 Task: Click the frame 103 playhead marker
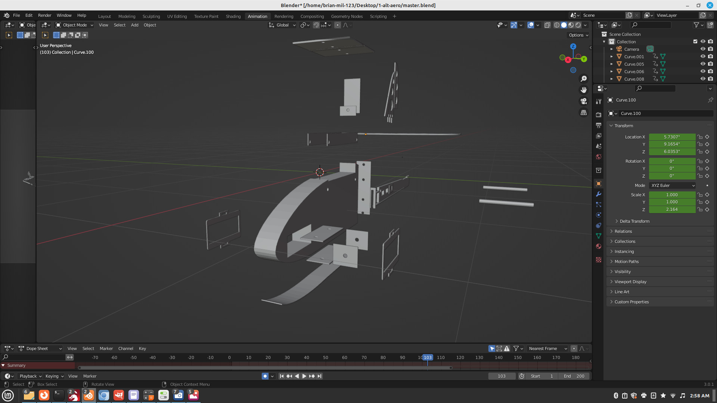click(428, 357)
